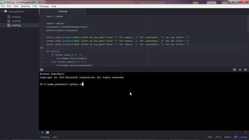249x140 pixels.
Task: Collapse the name_generator project folder
Action: [x=2, y=11]
